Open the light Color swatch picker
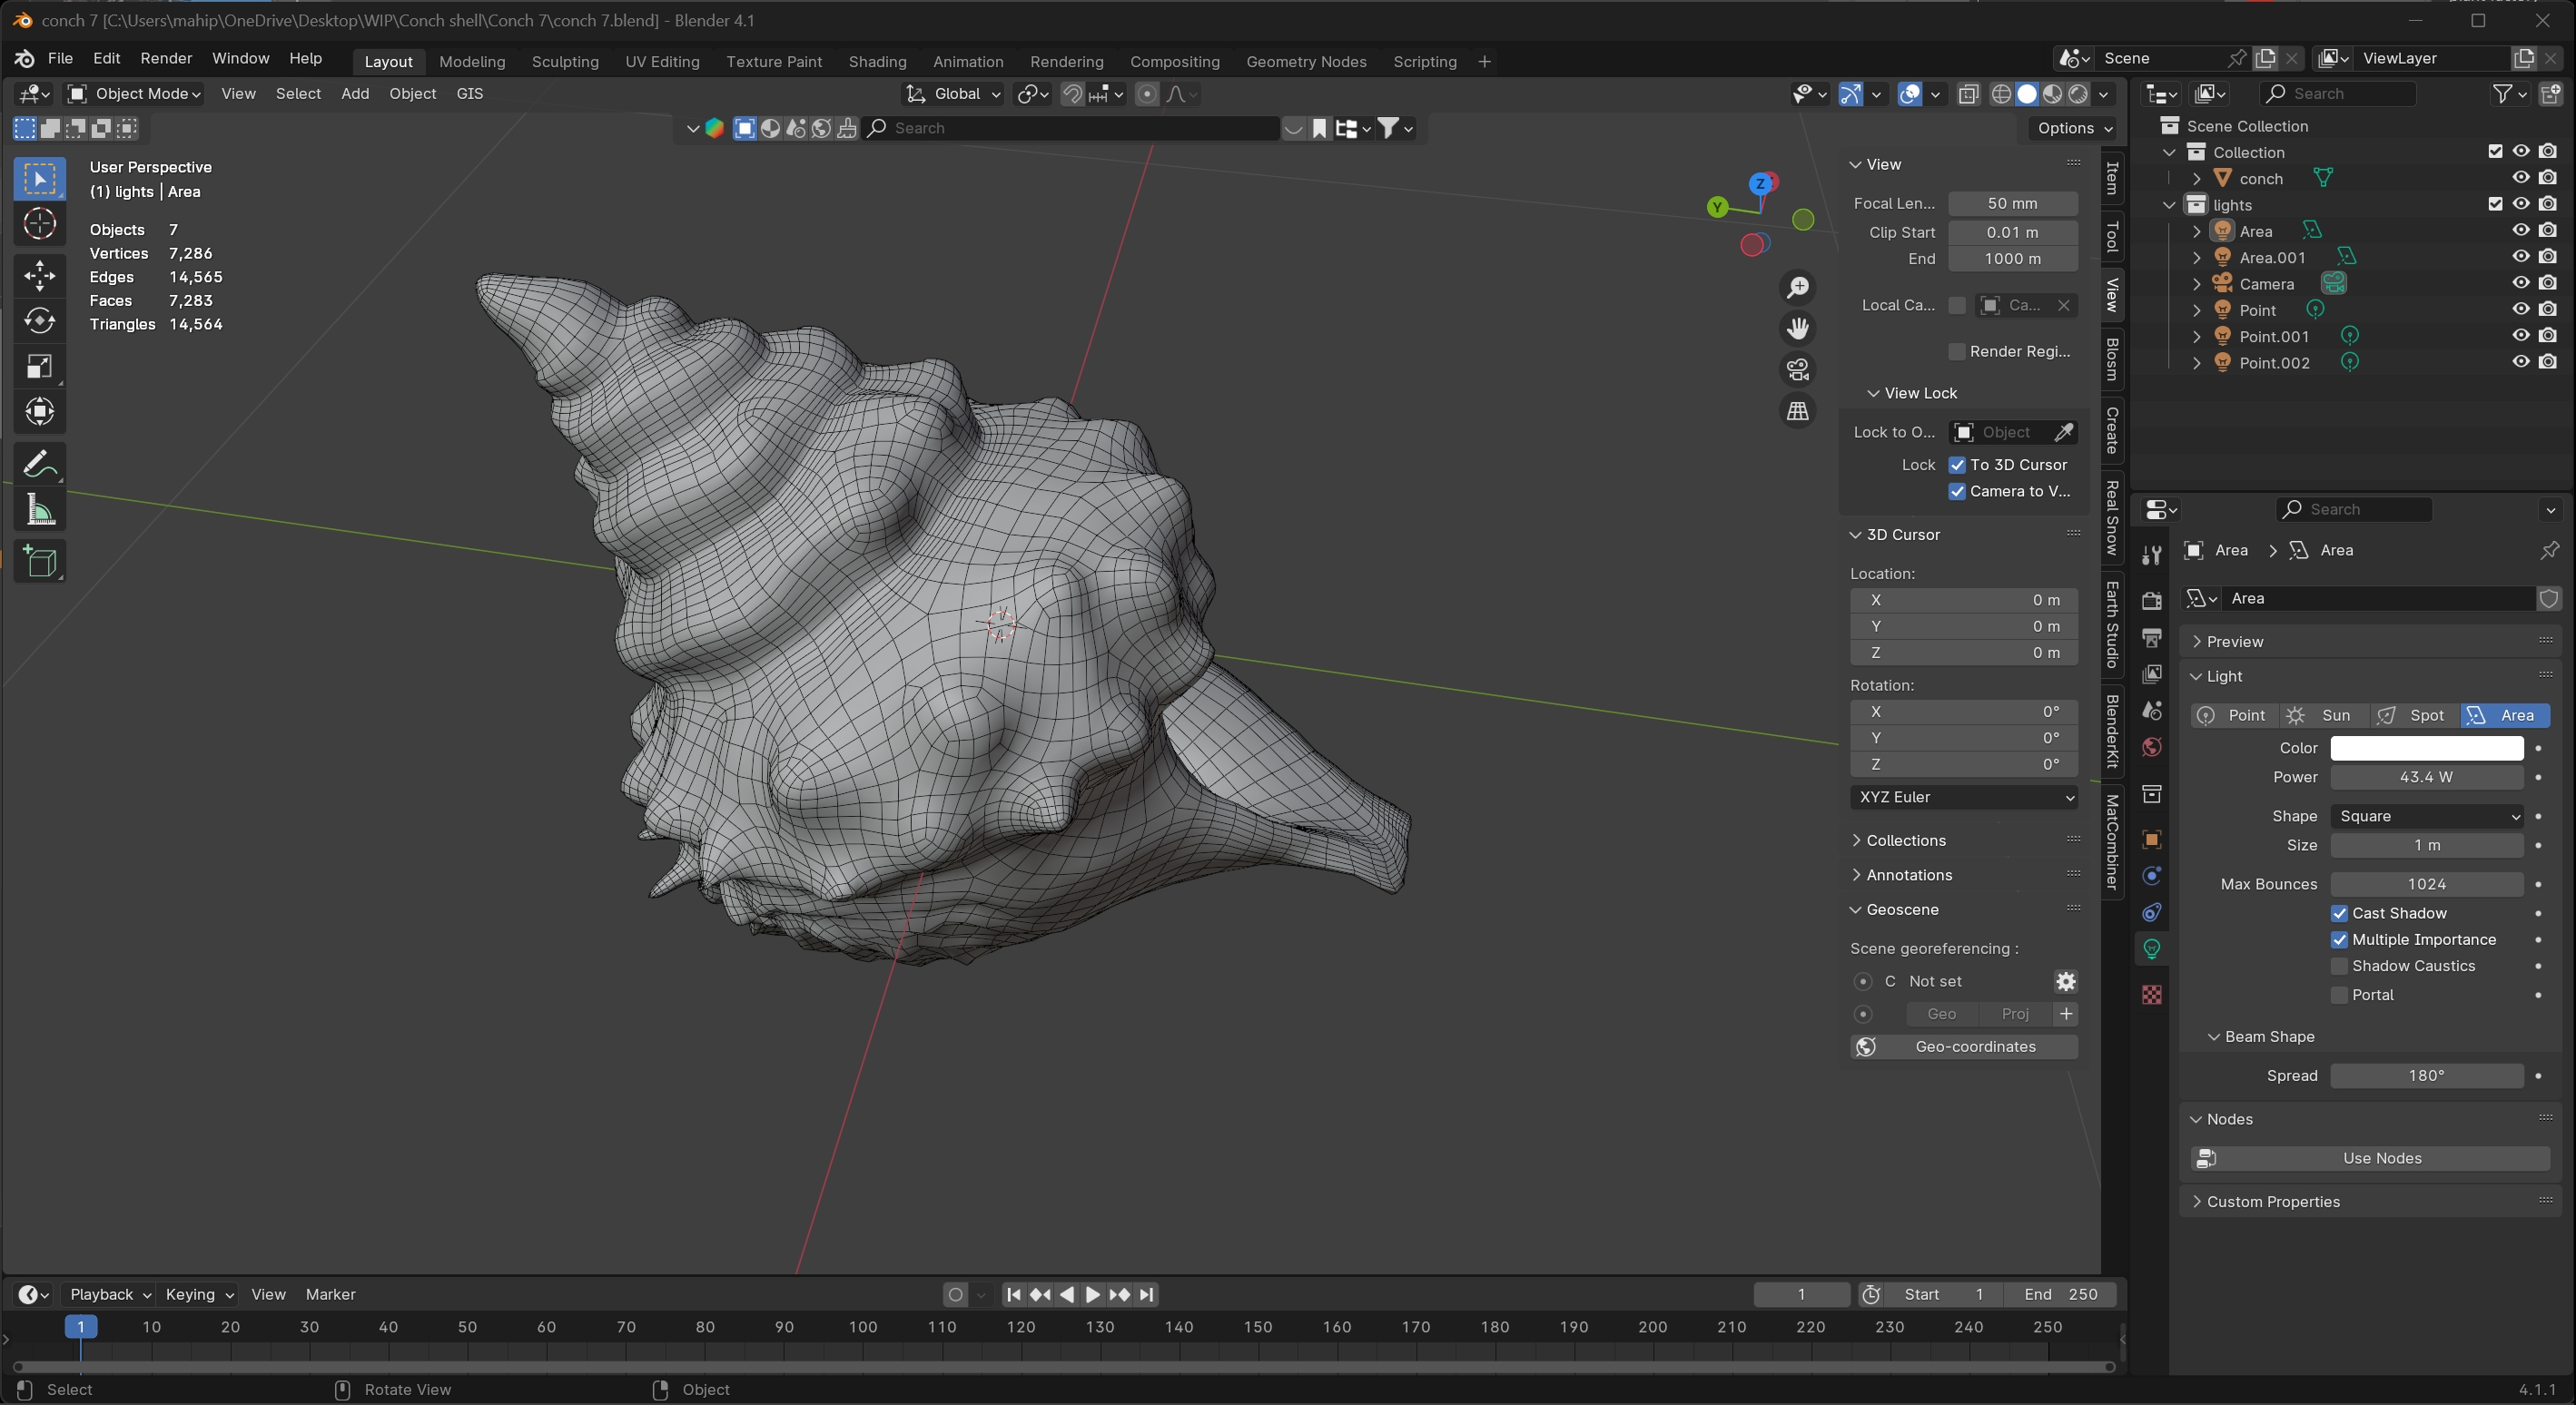Screen dimensions: 2576x1405 click(2426, 748)
